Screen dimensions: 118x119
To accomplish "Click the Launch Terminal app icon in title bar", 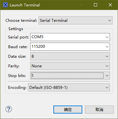I will [x=5, y=5].
